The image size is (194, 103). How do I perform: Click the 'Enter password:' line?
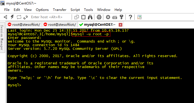point(24,38)
